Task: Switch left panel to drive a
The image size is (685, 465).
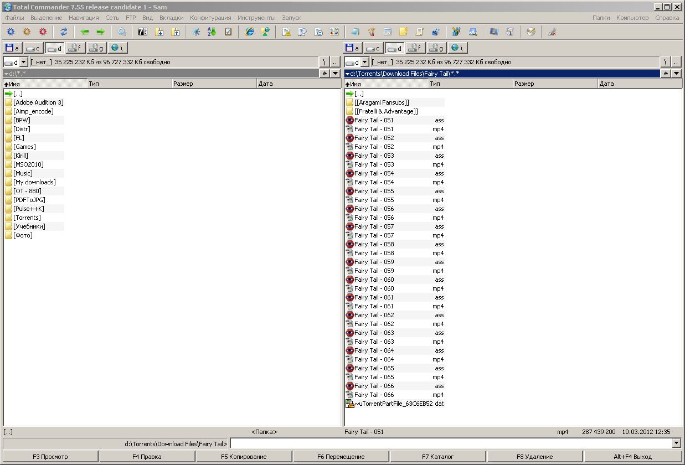Action: [13, 48]
